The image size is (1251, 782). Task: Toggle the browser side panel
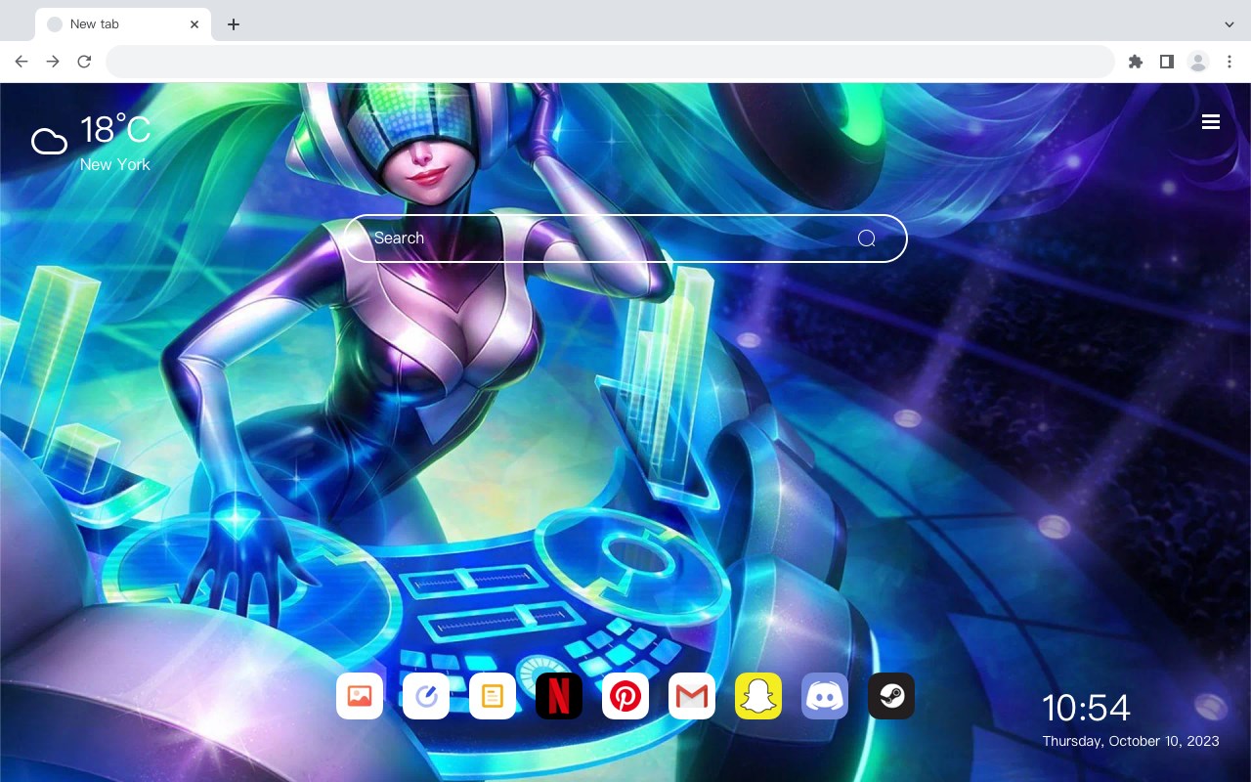[1166, 62]
